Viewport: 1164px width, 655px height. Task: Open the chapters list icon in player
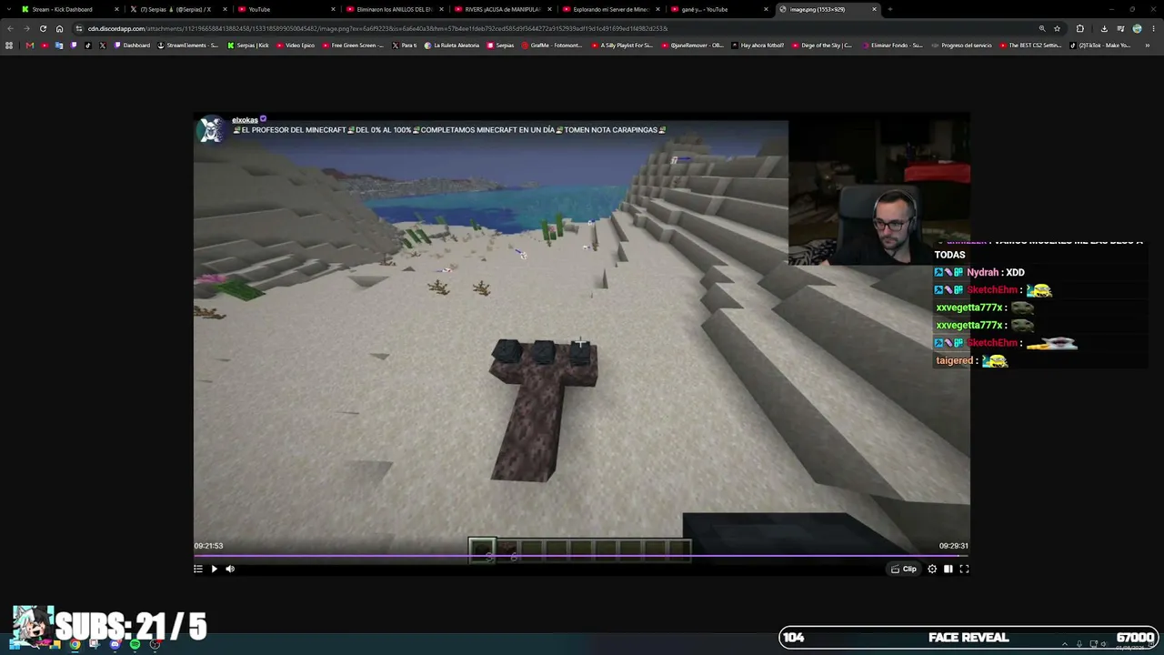point(198,569)
